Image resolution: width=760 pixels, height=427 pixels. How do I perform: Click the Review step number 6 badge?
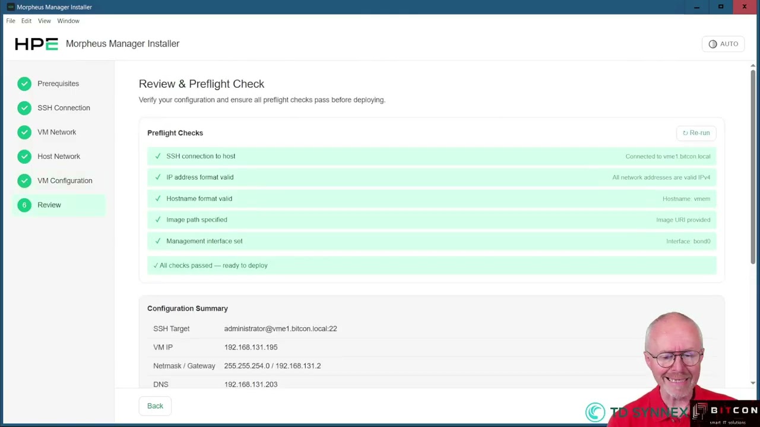click(x=24, y=205)
